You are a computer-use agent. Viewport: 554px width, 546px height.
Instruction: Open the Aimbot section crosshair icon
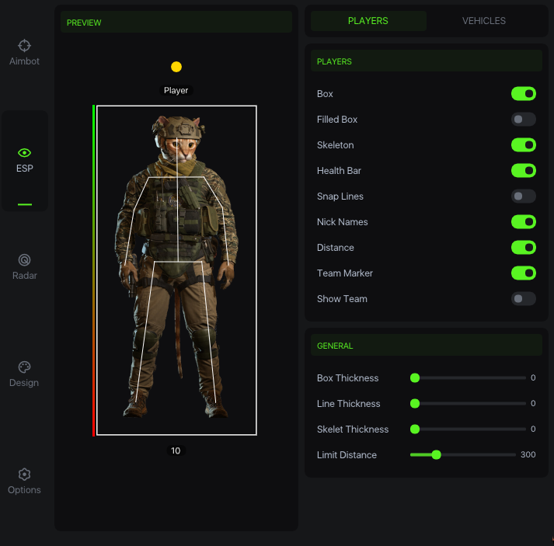tap(24, 46)
